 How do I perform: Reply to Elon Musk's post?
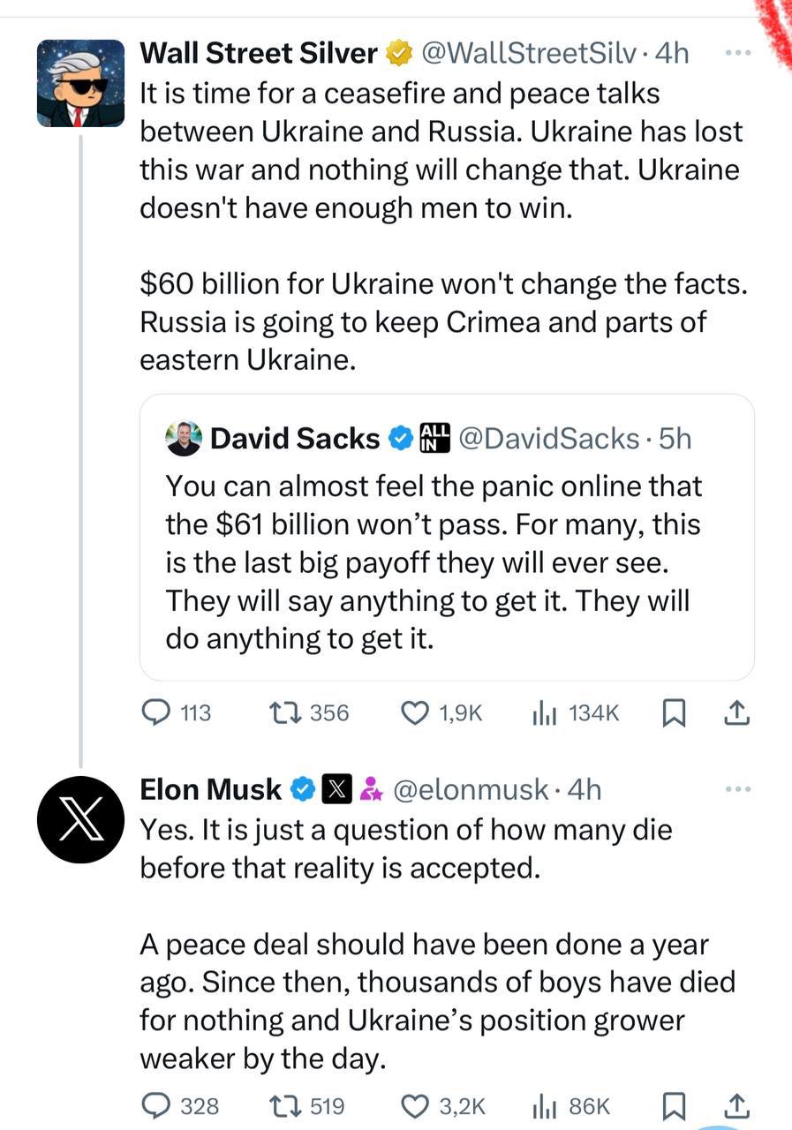[x=157, y=1105]
